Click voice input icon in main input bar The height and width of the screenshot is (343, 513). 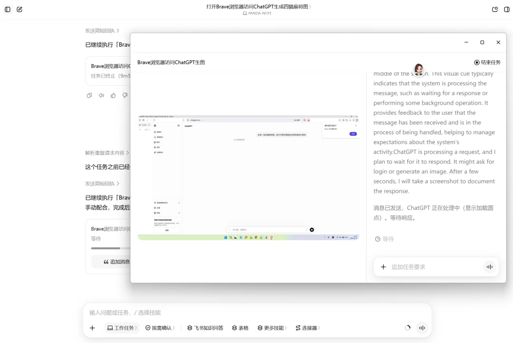click(422, 328)
